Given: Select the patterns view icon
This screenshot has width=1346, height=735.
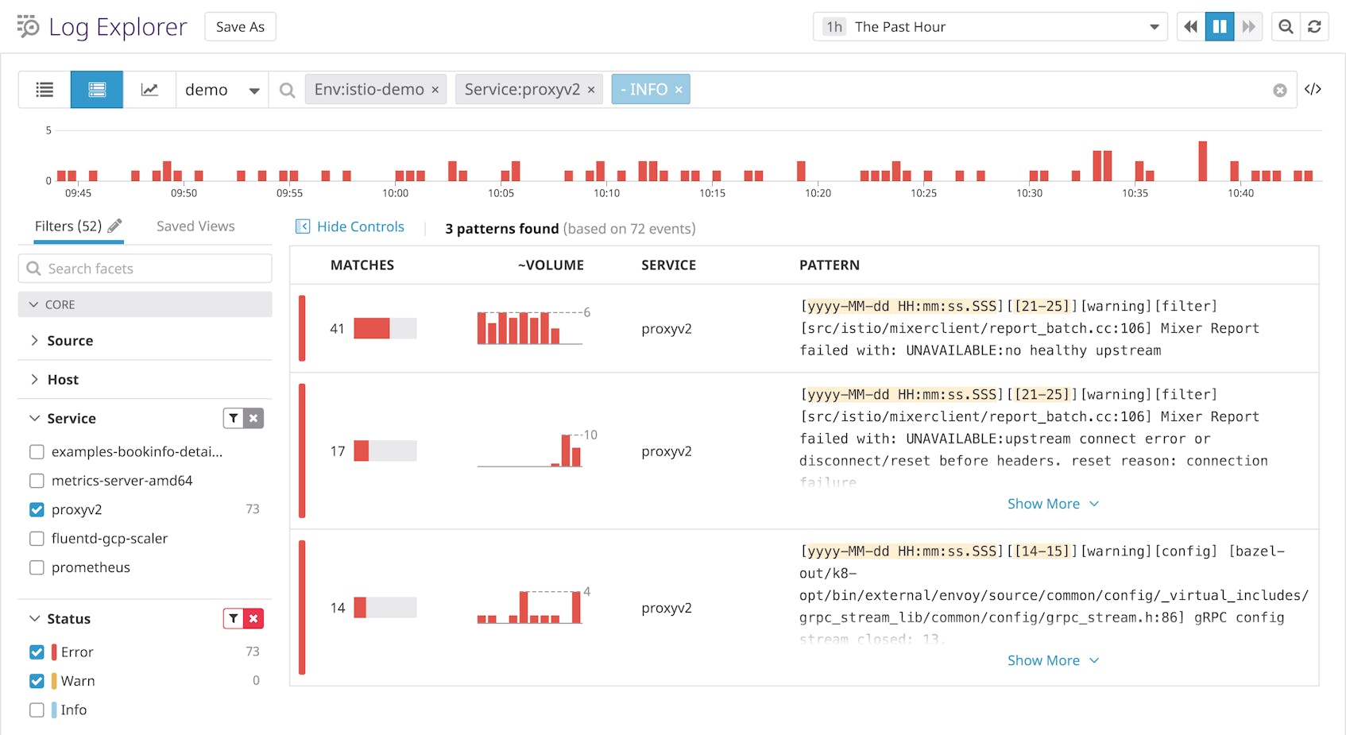Looking at the screenshot, I should tap(96, 89).
